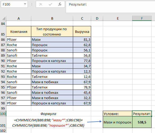
Task: Click Мази в тюбиках in row 96
Action: point(52,92)
